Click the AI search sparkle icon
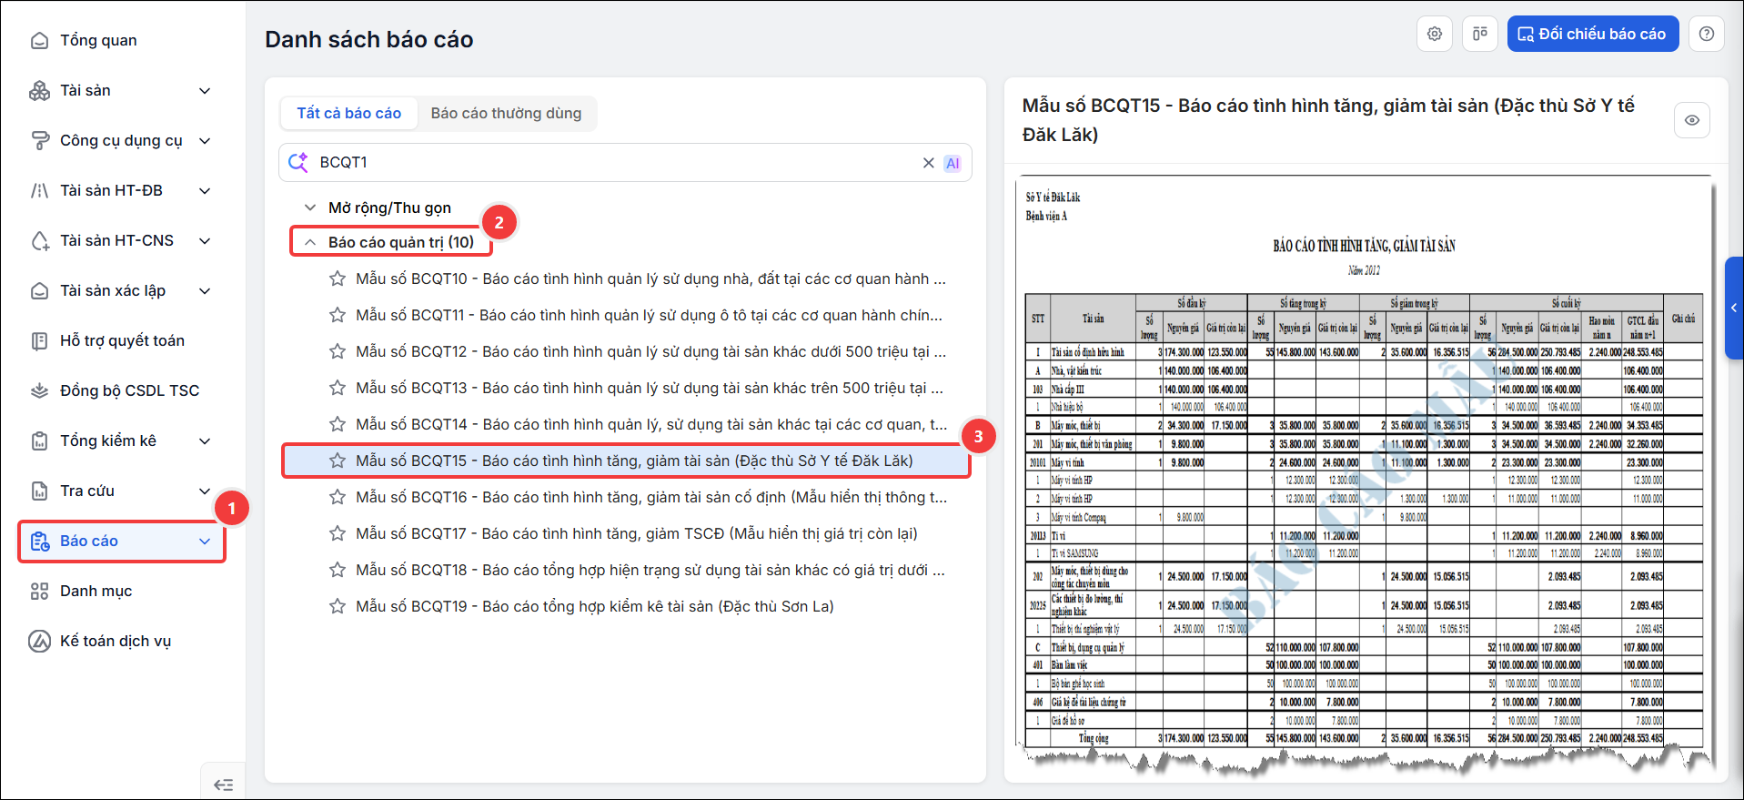The height and width of the screenshot is (800, 1744). [x=298, y=162]
